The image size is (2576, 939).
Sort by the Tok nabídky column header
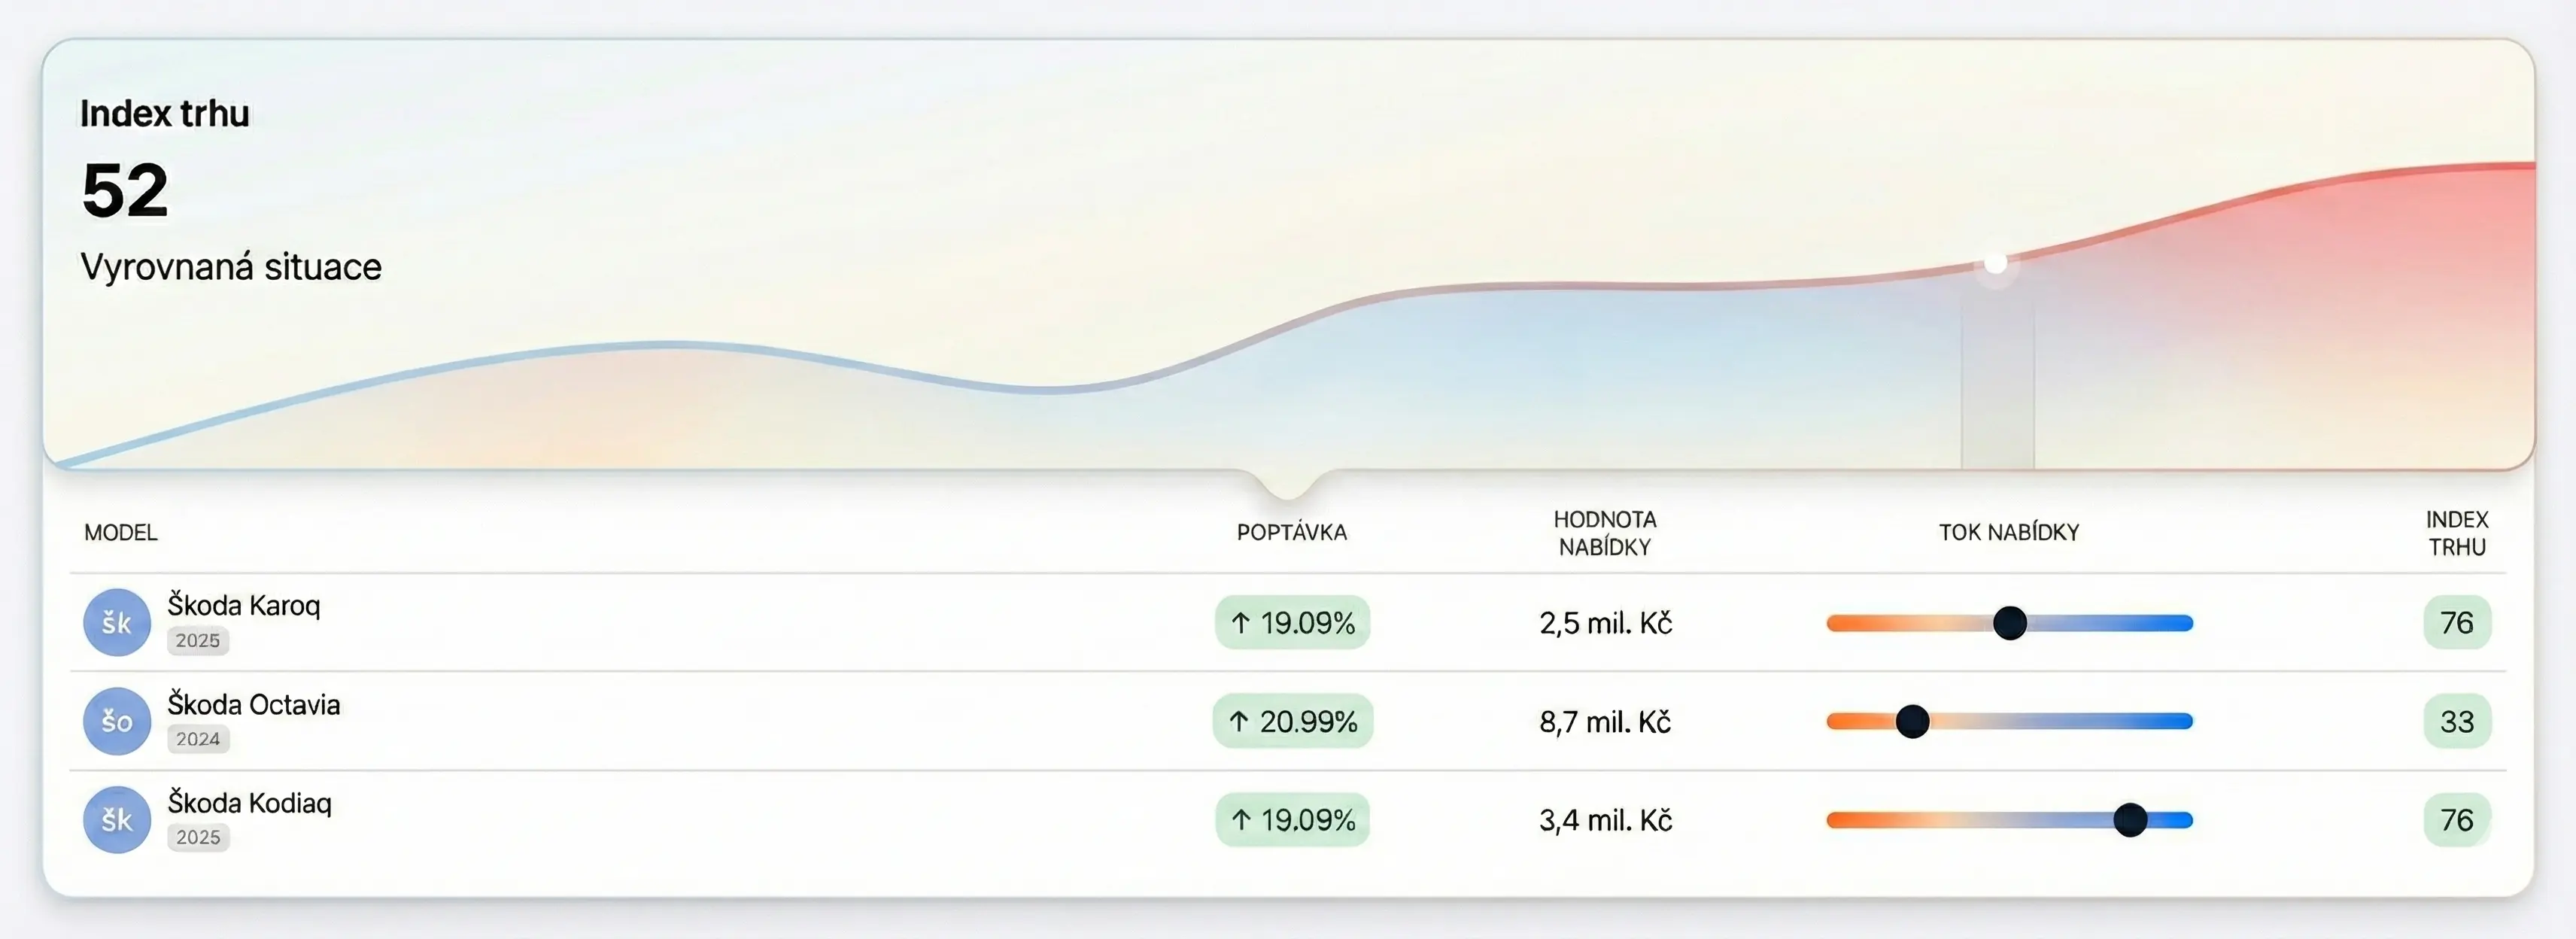pos(2008,532)
